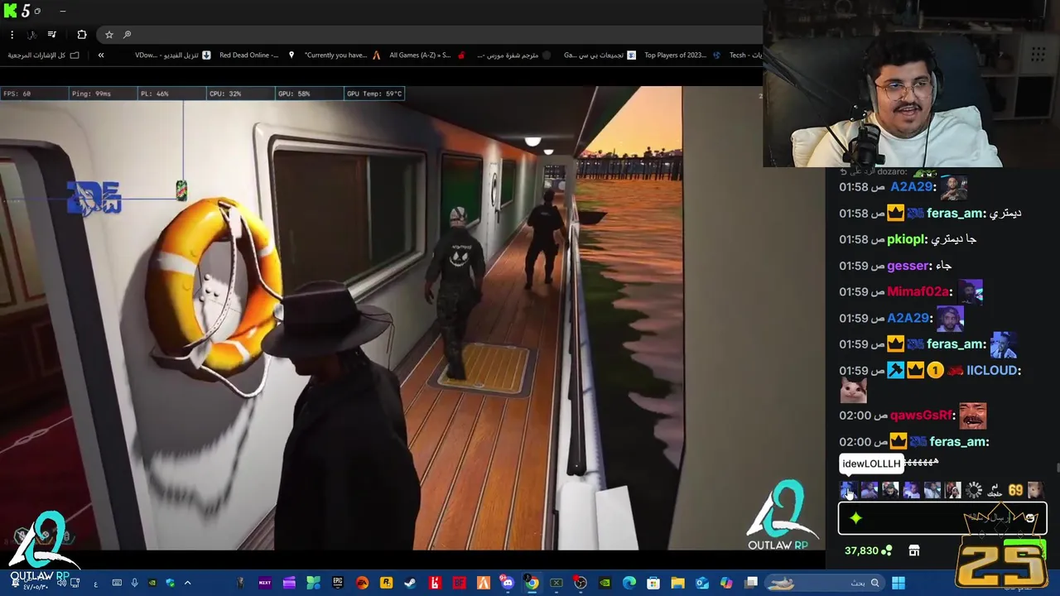Viewport: 1060px width, 596px height.
Task: Insert the loading-spinner quick emote
Action: click(974, 490)
